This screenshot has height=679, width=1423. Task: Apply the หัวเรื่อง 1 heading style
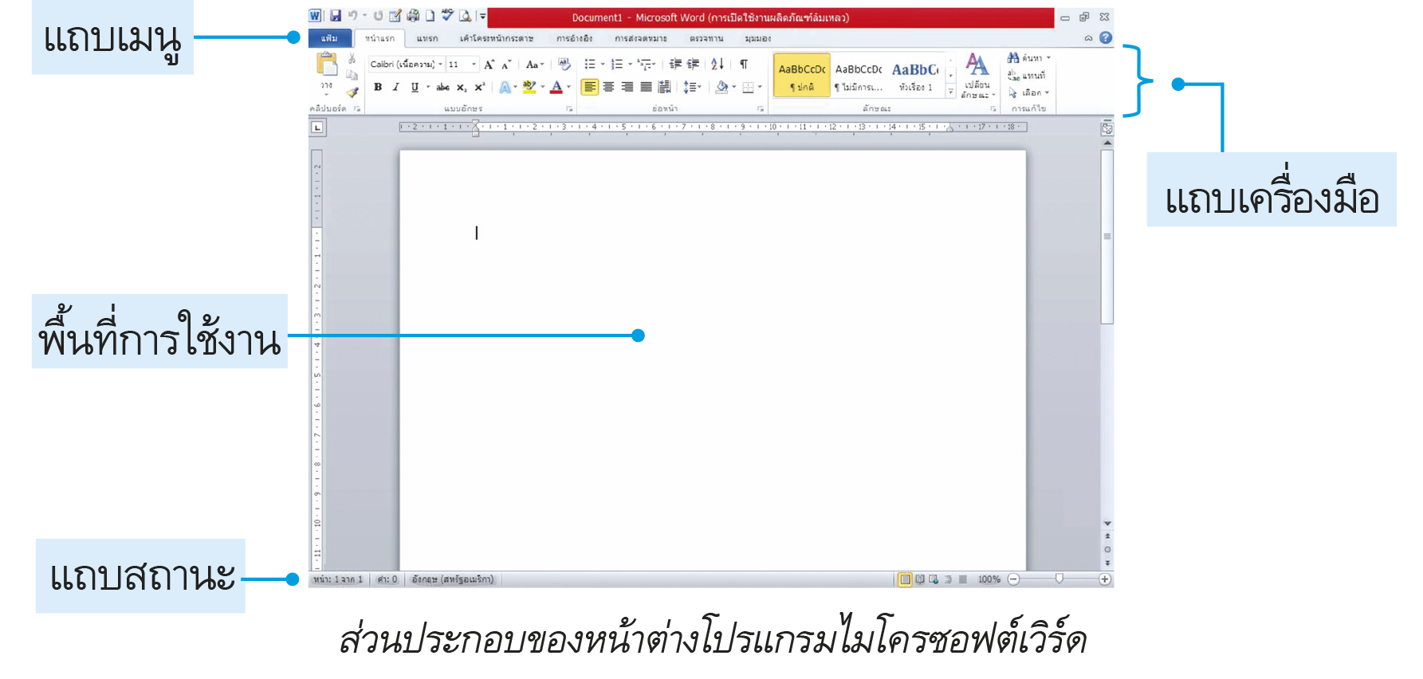915,77
